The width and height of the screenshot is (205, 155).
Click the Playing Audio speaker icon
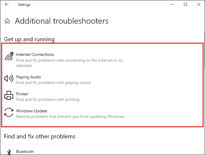(9, 78)
